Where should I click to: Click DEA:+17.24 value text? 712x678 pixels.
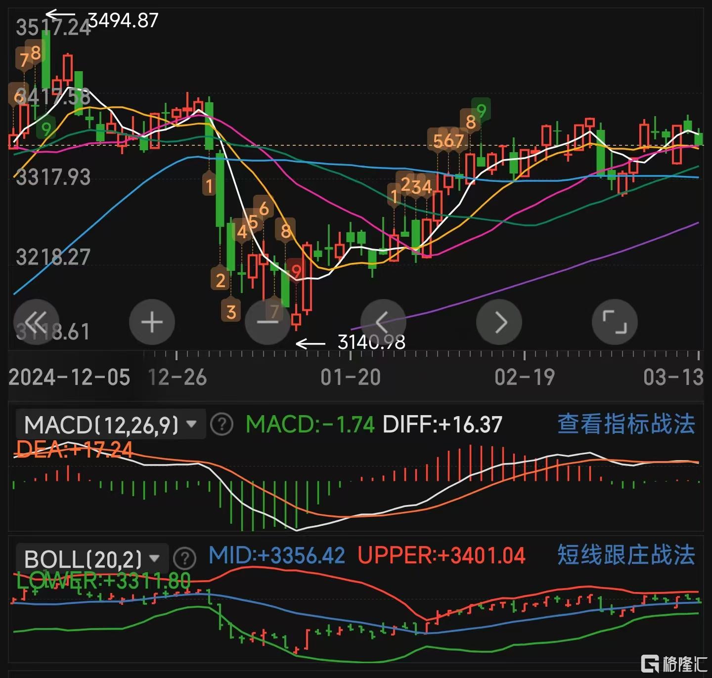[x=74, y=450]
